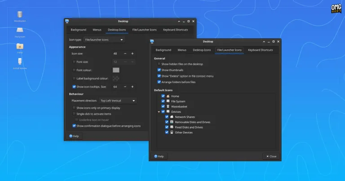Open Keyboard Shortcuts tab in rear window
Image resolution: width=345 pixels, height=181 pixels.
point(175,30)
